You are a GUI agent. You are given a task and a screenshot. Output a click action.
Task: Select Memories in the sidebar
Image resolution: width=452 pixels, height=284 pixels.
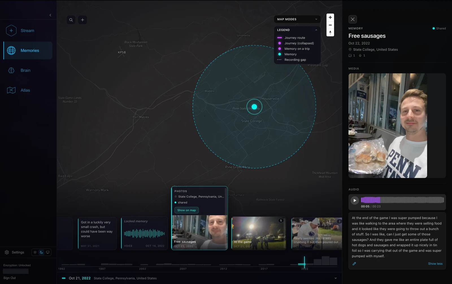point(28,50)
